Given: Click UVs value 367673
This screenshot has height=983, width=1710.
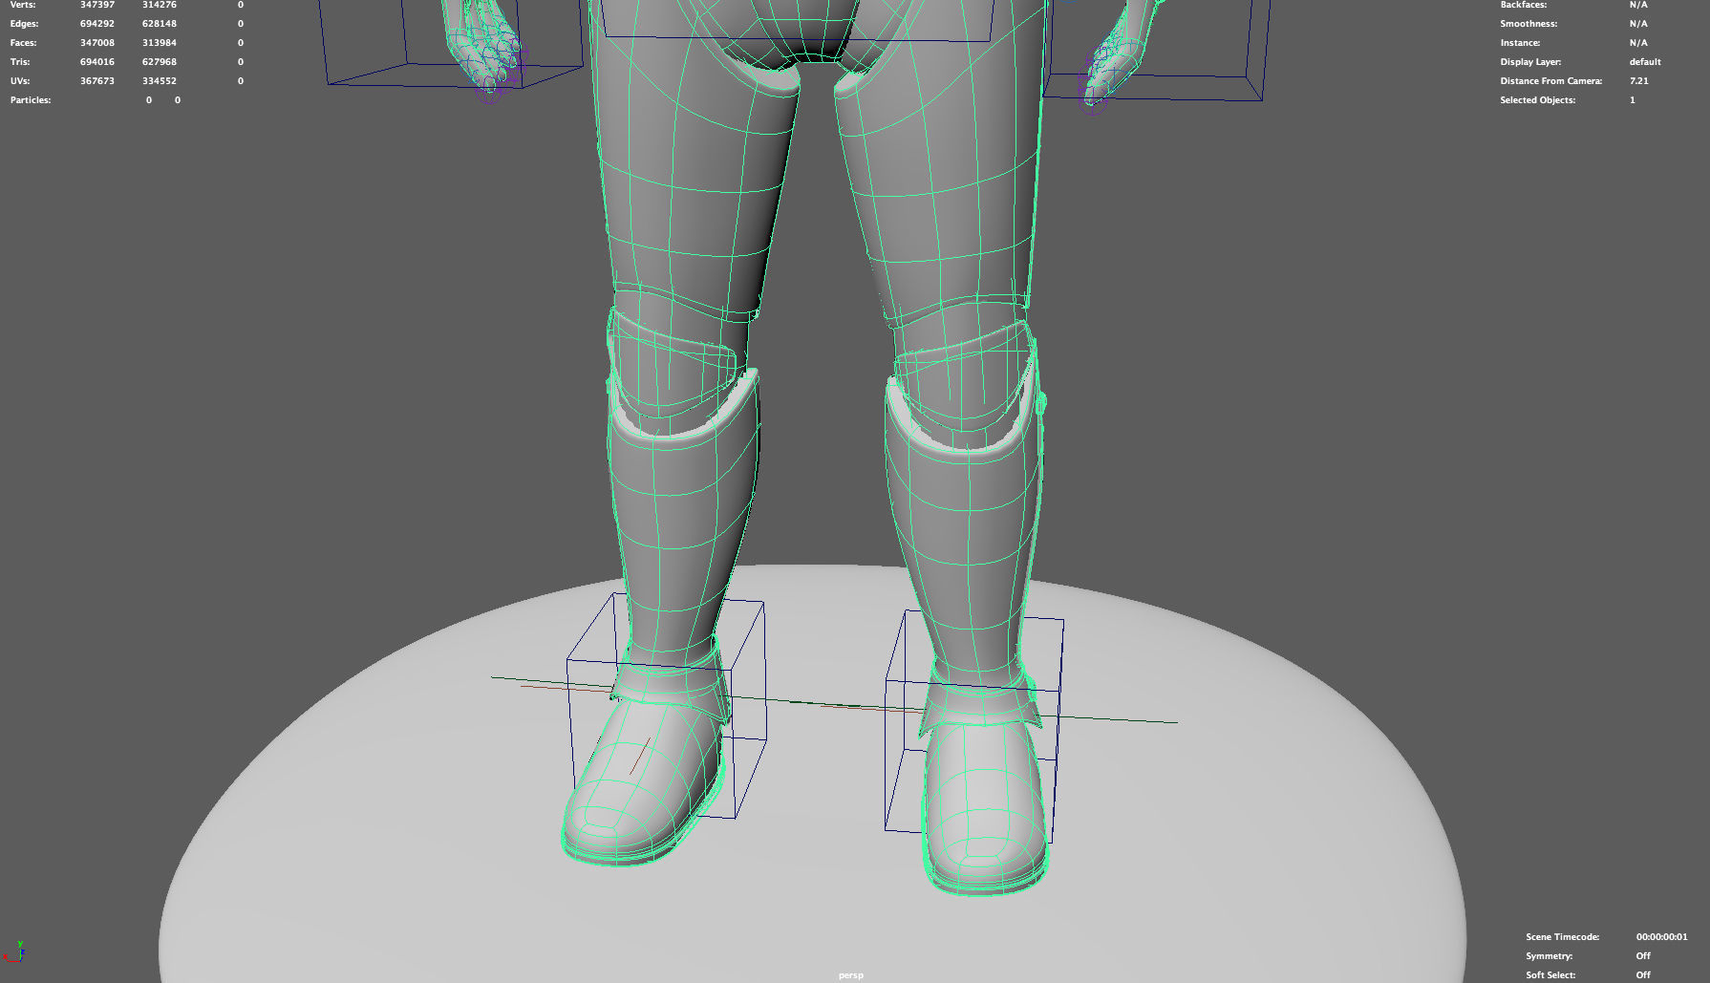Looking at the screenshot, I should click(x=97, y=81).
